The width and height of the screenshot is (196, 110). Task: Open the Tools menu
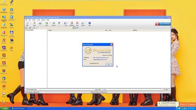(x=38, y=20)
